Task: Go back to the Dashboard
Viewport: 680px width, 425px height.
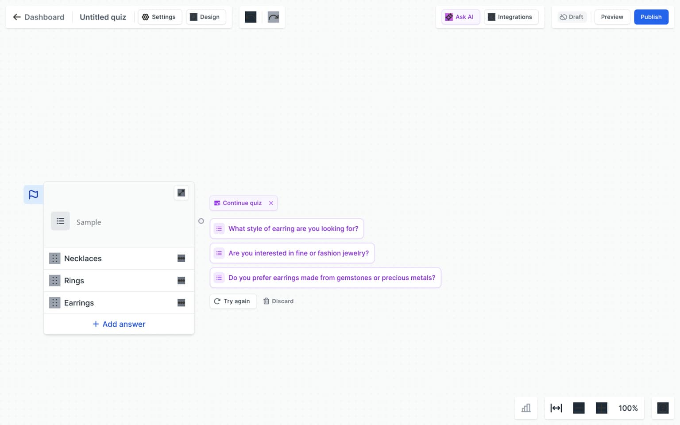Action: click(39, 17)
